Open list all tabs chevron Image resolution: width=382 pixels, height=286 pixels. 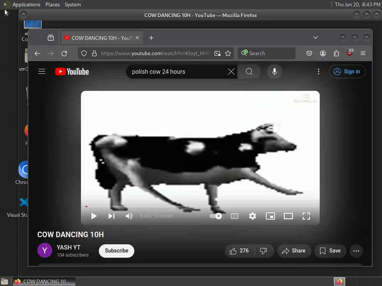click(316, 38)
